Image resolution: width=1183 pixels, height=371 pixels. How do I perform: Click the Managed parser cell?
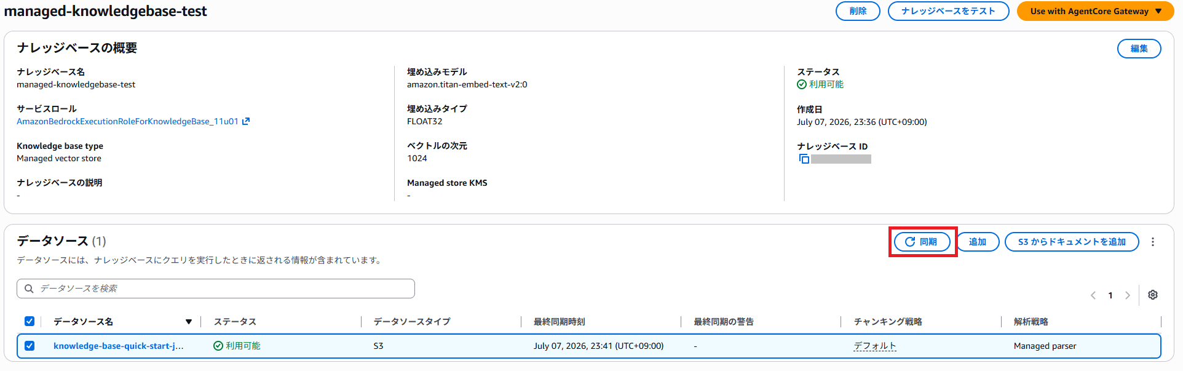1045,346
